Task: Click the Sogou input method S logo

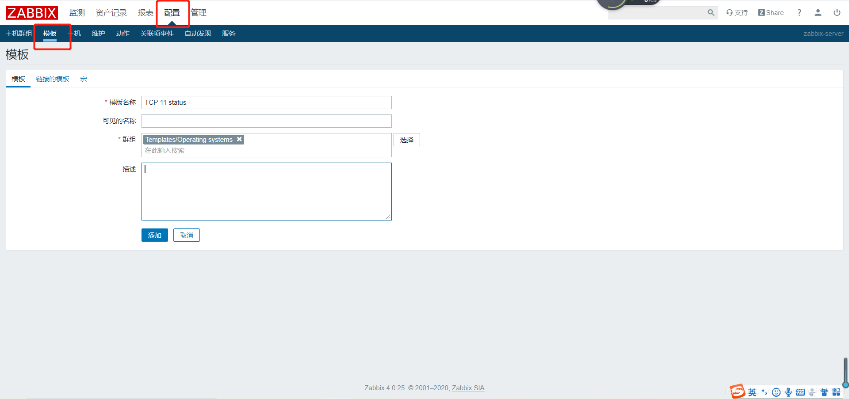Action: point(737,391)
